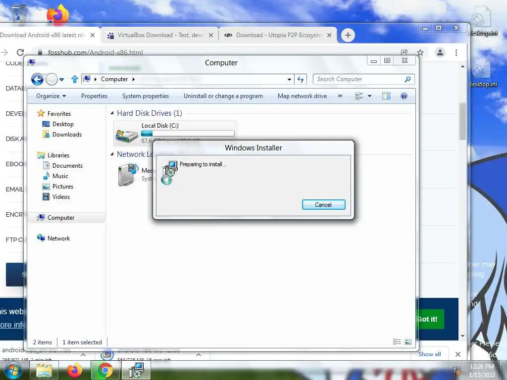
Task: Open Chrome profile icon
Action: click(x=440, y=52)
